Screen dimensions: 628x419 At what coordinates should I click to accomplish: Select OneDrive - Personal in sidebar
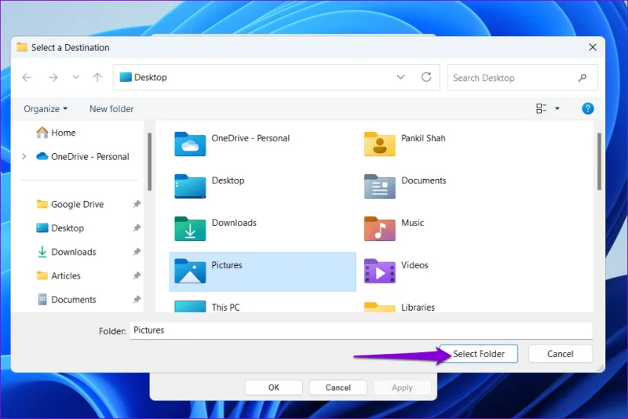click(x=82, y=156)
